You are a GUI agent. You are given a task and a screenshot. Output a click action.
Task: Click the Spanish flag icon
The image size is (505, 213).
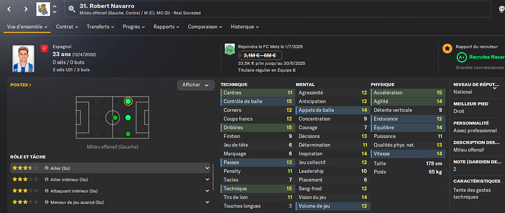(44, 49)
